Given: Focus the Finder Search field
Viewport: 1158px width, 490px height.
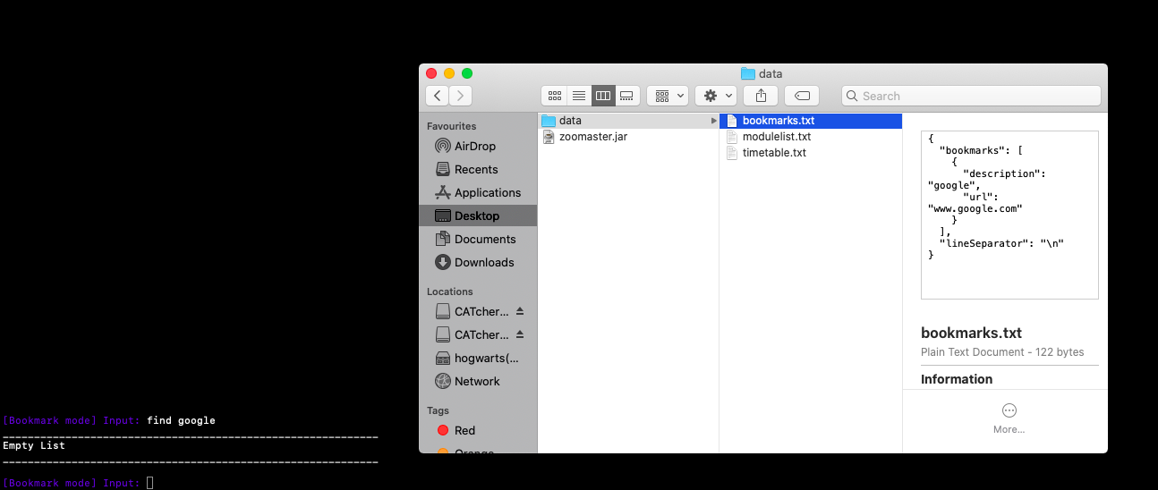Looking at the screenshot, I should tap(971, 96).
